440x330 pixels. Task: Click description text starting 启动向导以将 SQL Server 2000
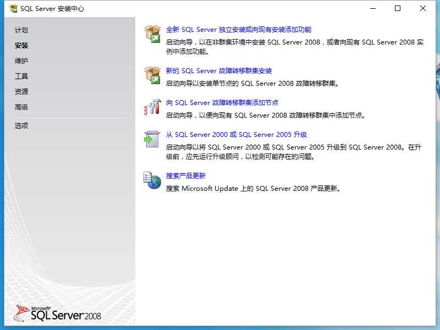294,152
